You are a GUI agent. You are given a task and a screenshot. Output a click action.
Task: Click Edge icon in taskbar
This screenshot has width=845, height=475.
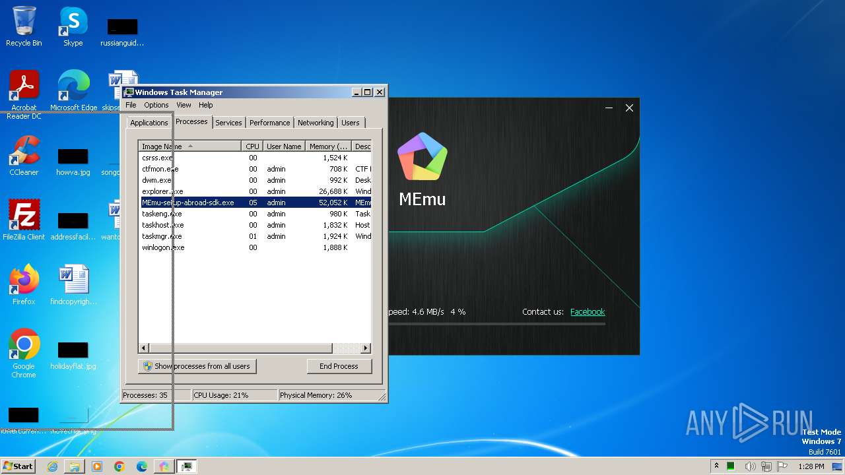(142, 466)
